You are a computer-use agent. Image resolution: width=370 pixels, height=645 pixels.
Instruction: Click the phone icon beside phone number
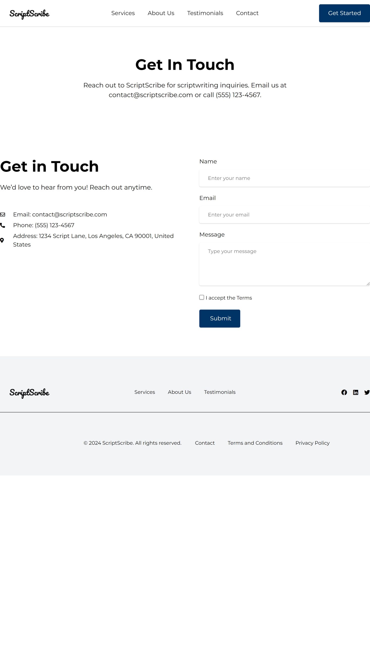[3, 225]
